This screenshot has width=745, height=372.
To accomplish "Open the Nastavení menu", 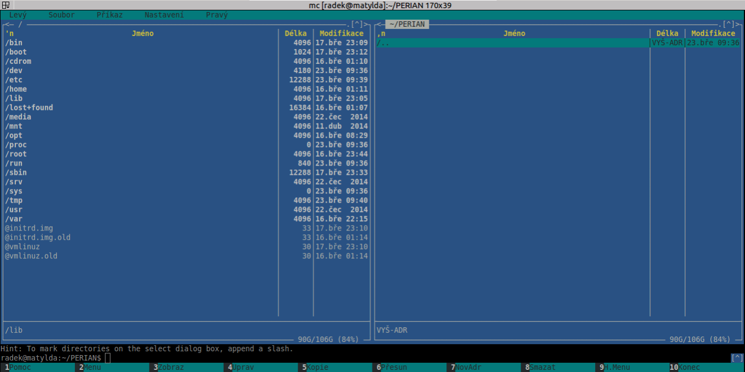I will point(164,15).
